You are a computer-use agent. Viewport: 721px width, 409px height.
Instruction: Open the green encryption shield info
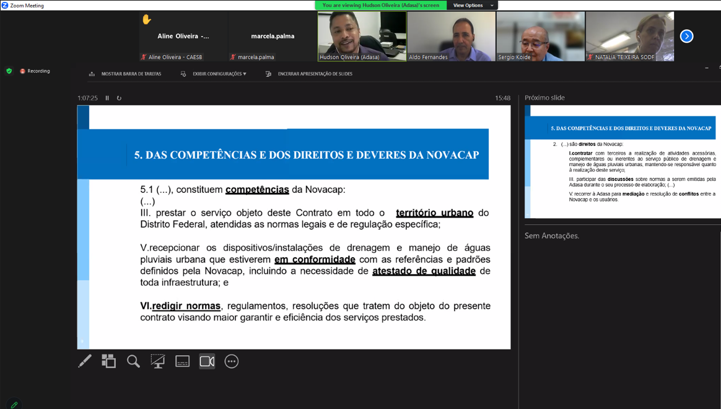9,71
